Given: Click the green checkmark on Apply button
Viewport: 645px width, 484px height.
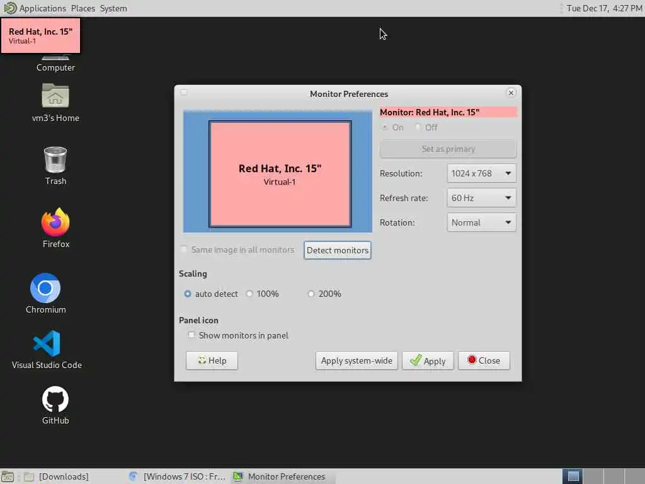Looking at the screenshot, I should pos(416,360).
